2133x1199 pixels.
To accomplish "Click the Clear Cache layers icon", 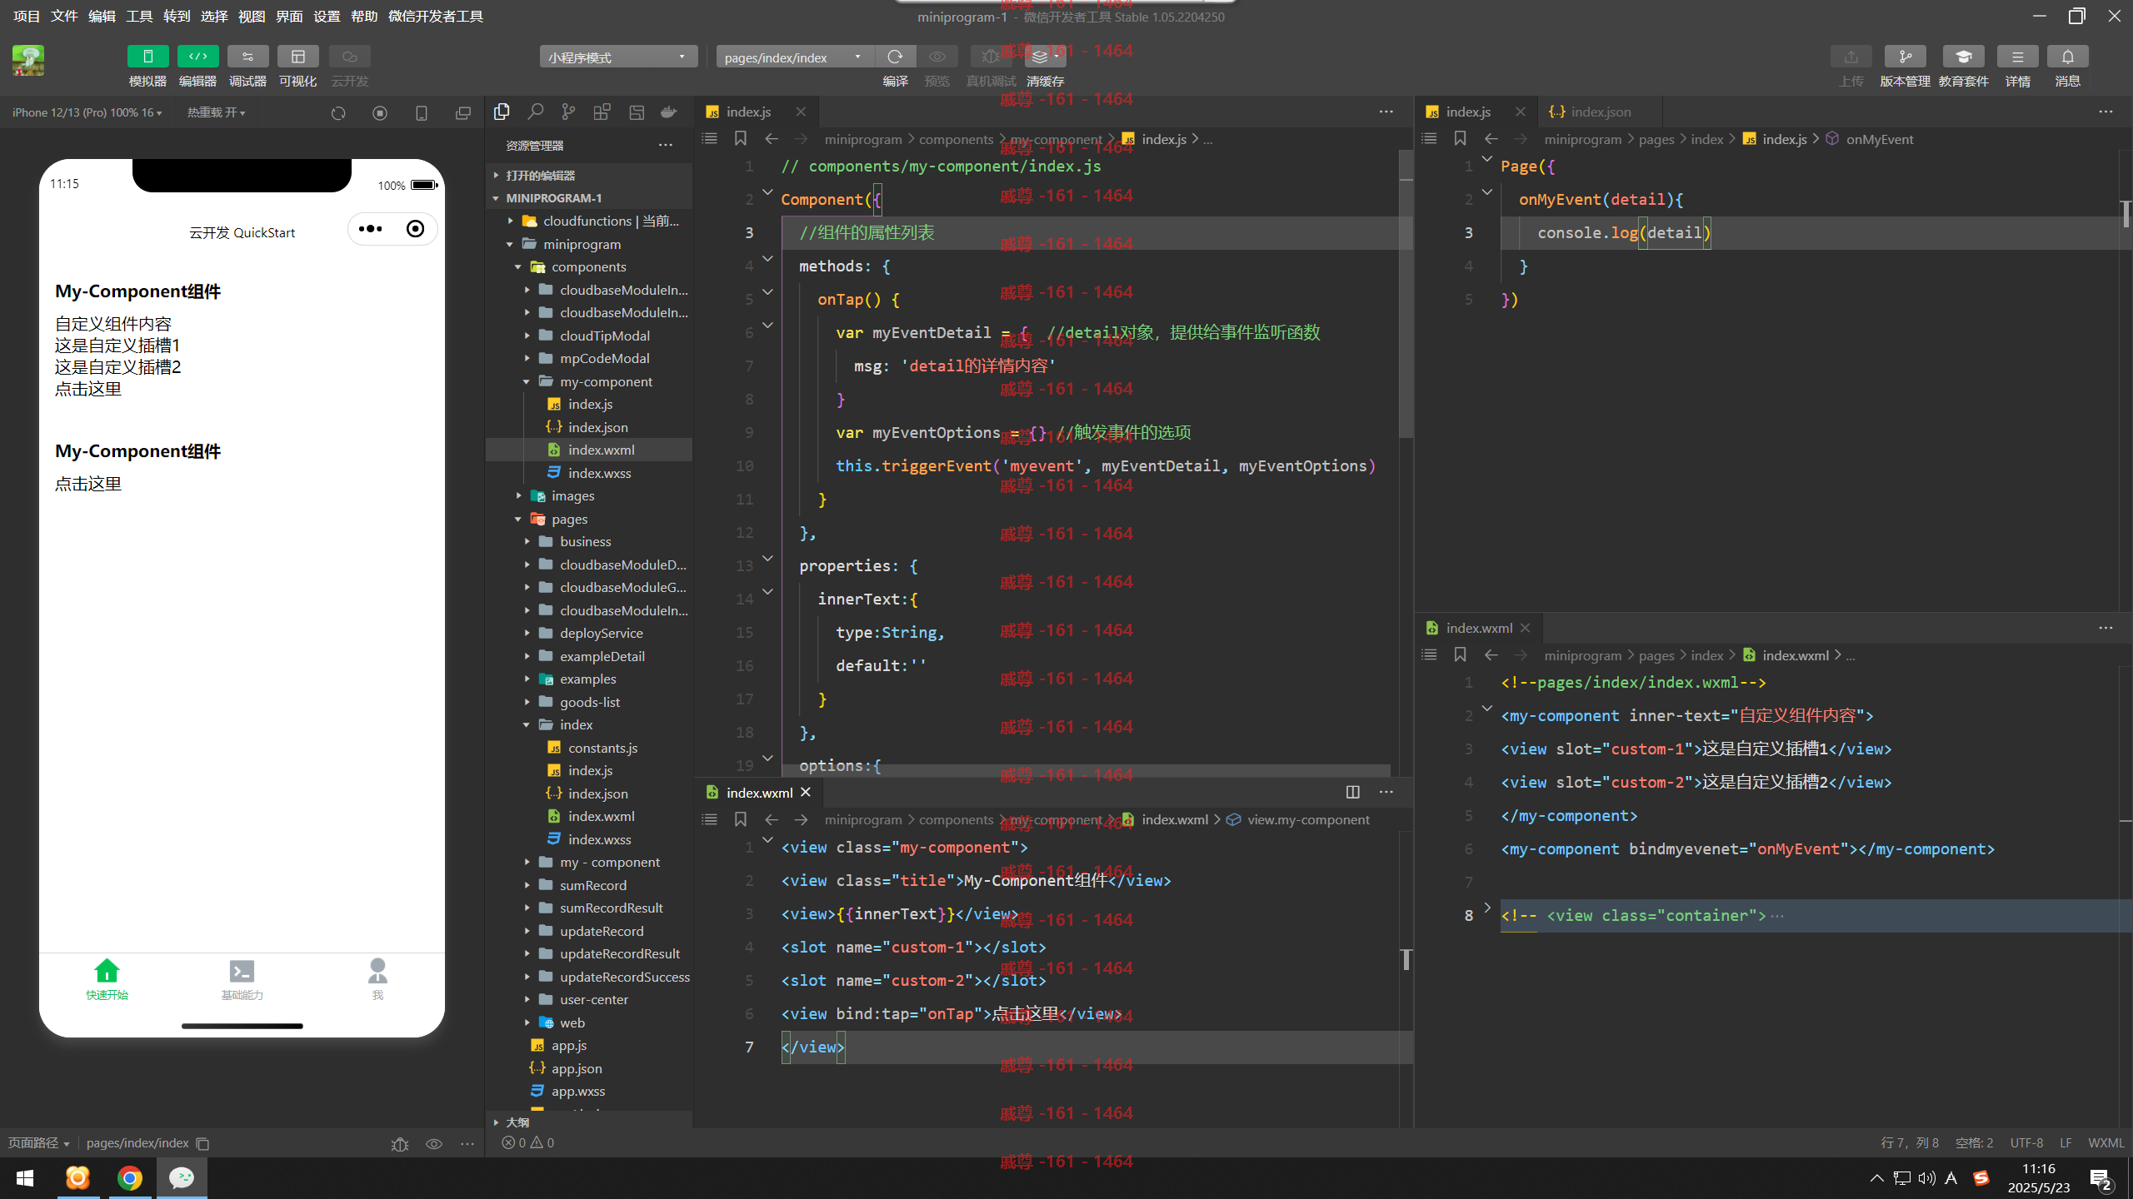I will point(1045,57).
